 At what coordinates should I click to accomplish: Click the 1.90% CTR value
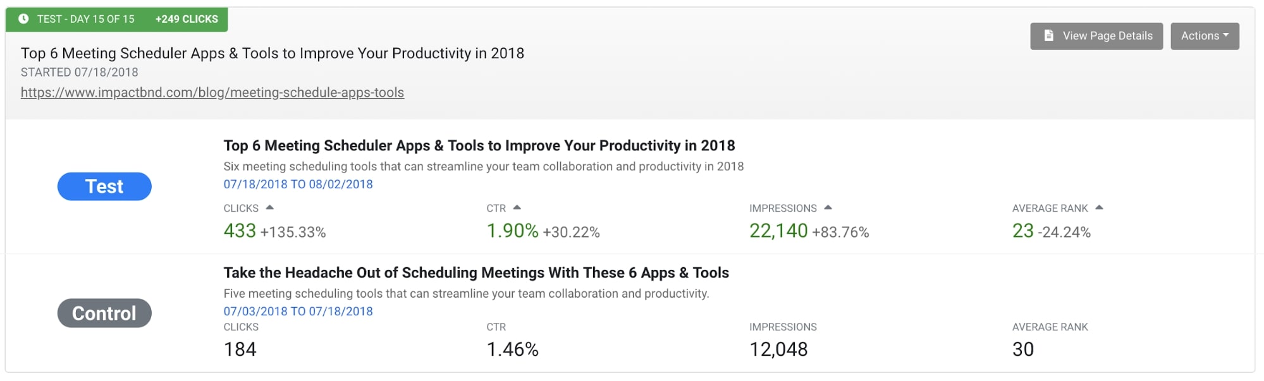(x=512, y=231)
